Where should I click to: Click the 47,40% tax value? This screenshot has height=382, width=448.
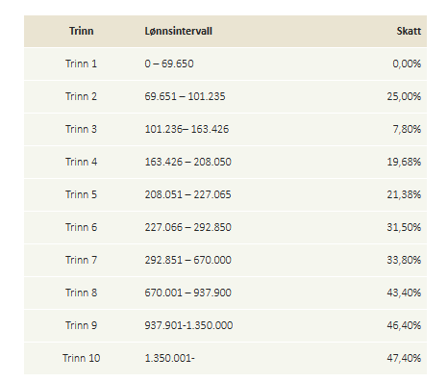404,358
